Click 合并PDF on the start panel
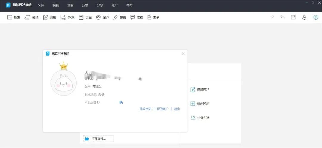 tap(200, 118)
